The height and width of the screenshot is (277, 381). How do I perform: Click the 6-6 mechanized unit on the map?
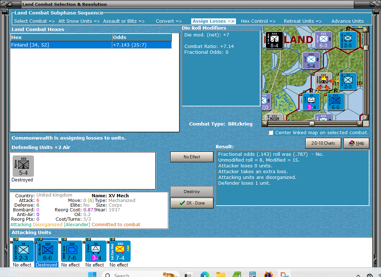pos(336,102)
